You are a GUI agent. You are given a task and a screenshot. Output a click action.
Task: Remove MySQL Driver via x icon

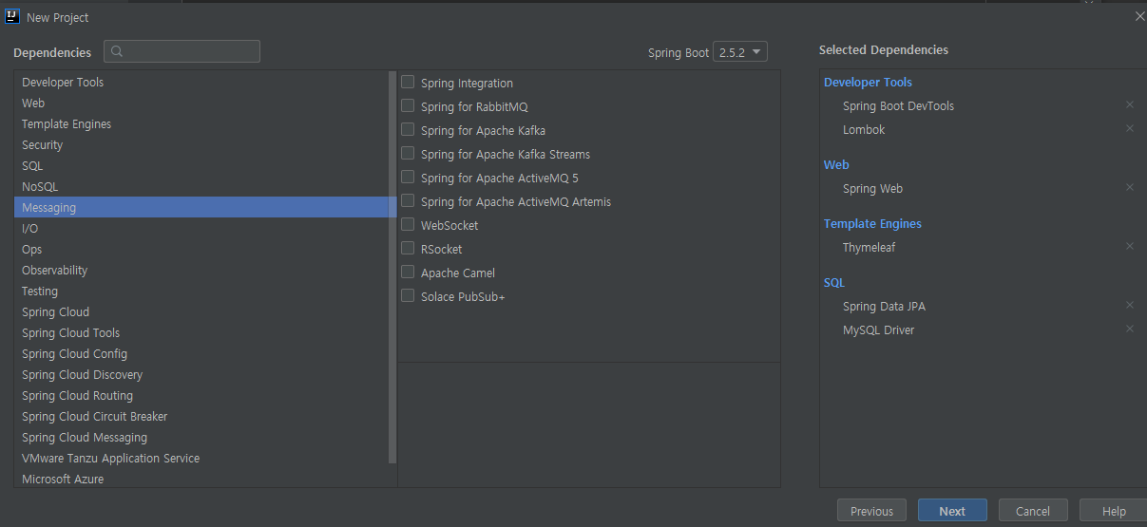[1130, 329]
